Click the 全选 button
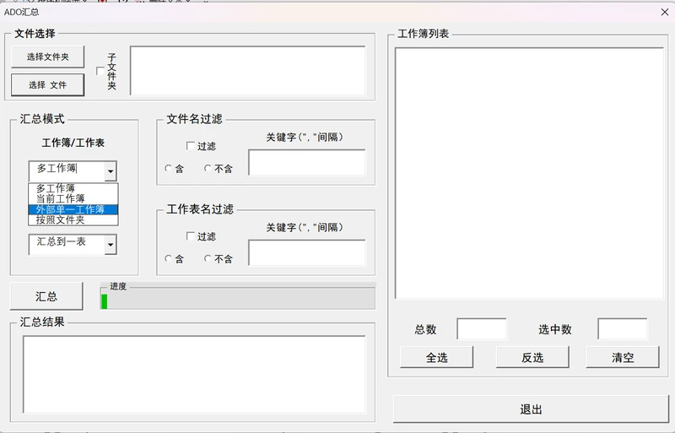 [x=436, y=357]
